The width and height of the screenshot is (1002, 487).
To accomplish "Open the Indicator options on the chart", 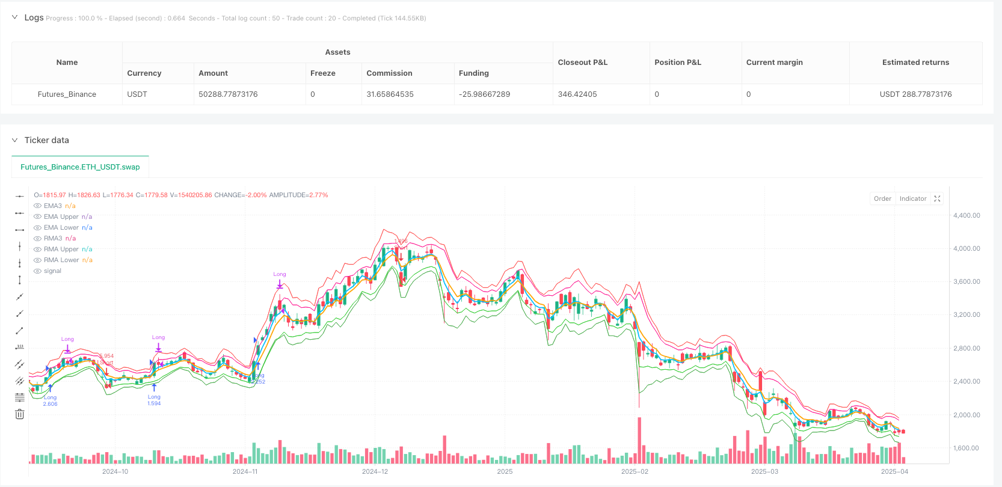I will tap(912, 198).
